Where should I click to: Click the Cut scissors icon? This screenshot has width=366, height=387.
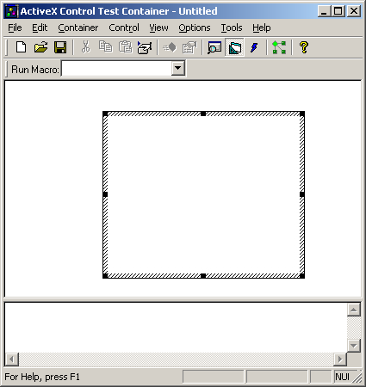(x=85, y=47)
